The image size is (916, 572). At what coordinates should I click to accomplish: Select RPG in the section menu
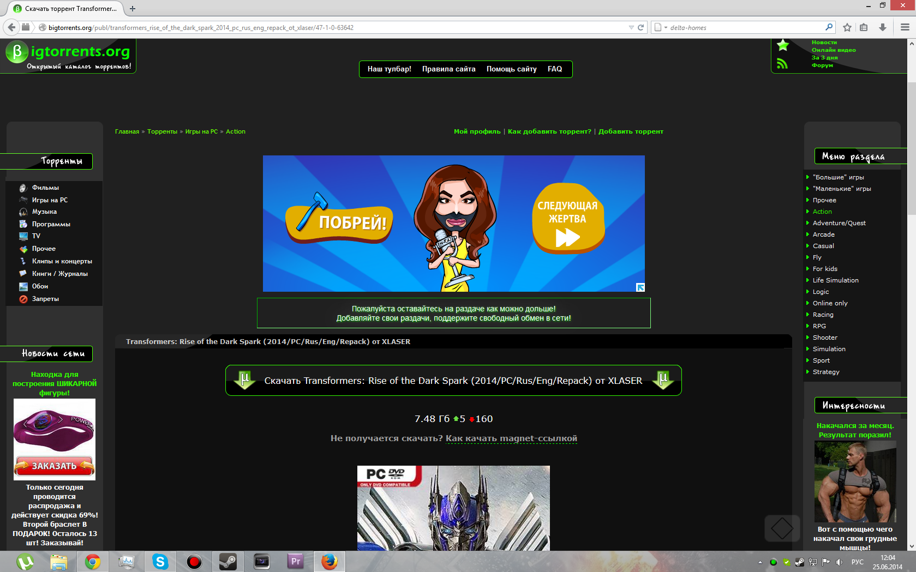tap(819, 326)
